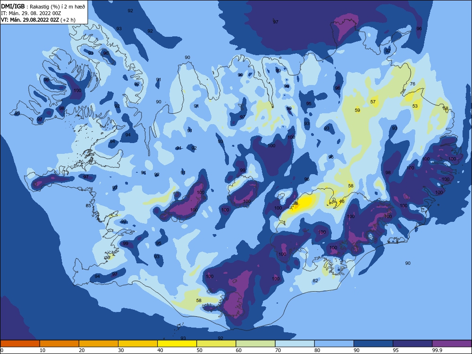Click the orange 10–20 legend swatch
This screenshot has height=354, width=472.
(x=59, y=344)
